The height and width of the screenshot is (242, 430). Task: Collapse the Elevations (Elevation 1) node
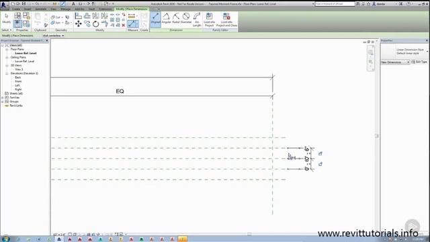[7, 73]
